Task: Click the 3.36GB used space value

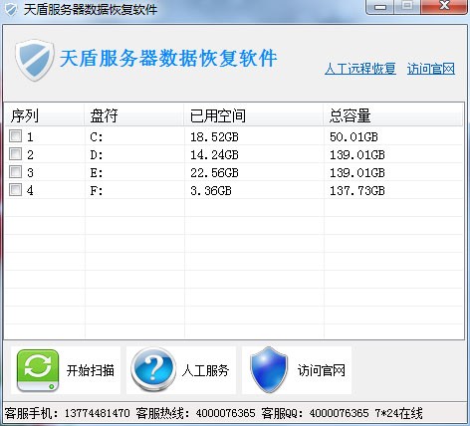Action: 211,190
